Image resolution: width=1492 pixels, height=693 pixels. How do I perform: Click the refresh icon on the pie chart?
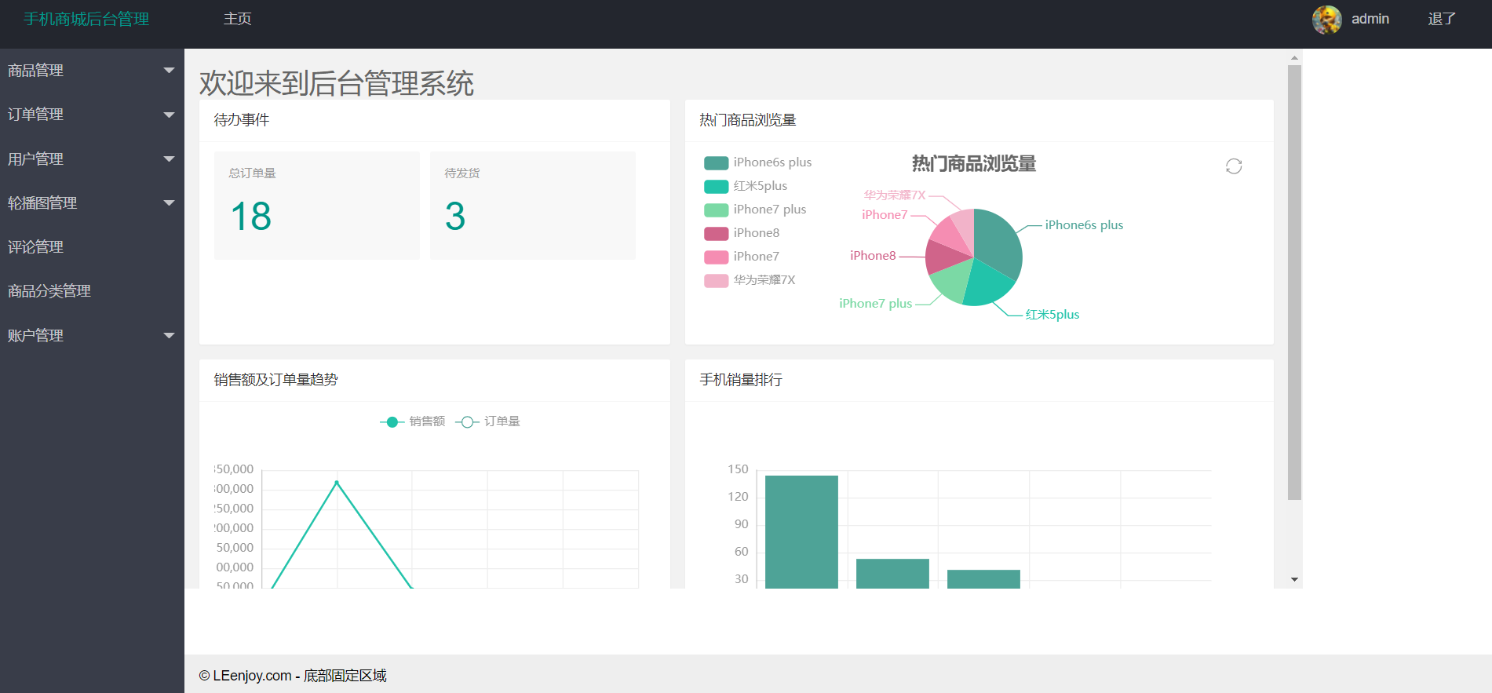[x=1234, y=166]
